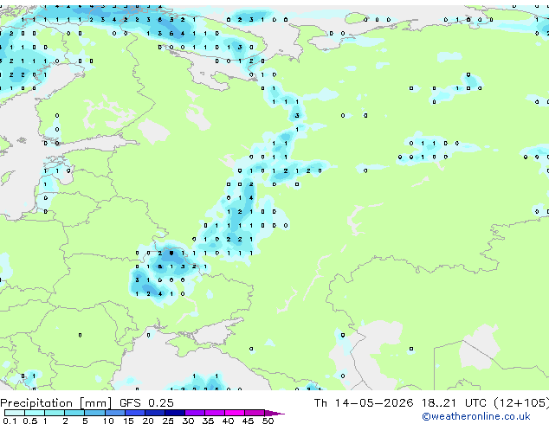
Task: Pick legend swatch between 40 and 45
Action: 235,413
